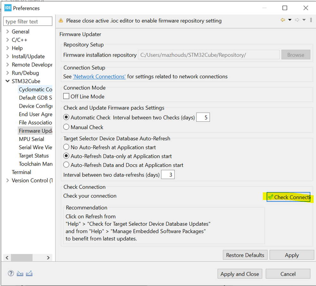Collapse the STM32Cube tree node
The width and height of the screenshot is (316, 286).
(8, 81)
